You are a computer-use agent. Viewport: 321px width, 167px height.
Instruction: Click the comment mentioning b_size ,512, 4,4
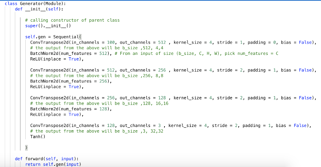click(x=96, y=48)
